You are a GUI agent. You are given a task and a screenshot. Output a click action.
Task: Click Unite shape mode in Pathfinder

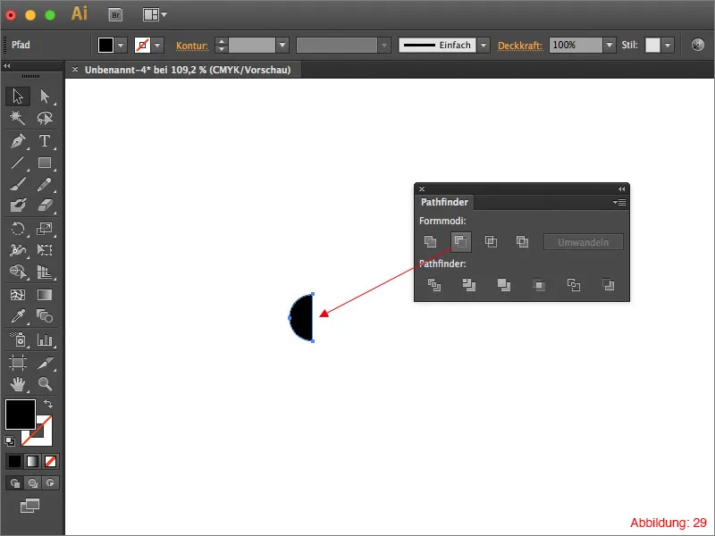coord(430,241)
